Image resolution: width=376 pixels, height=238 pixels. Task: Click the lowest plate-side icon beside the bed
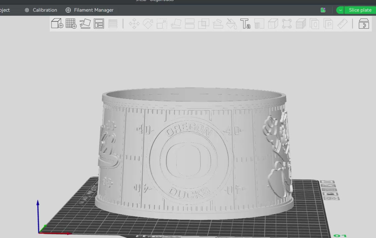[x=331, y=198]
